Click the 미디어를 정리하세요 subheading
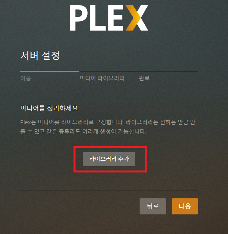 coord(49,108)
